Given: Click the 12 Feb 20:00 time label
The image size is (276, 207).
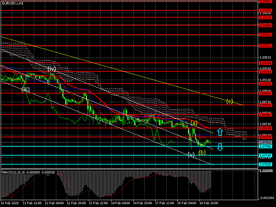Looking at the screenshot, I should click(x=76, y=203).
